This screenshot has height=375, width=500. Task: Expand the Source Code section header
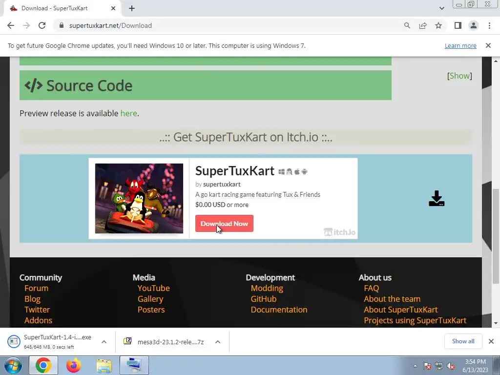(206, 85)
